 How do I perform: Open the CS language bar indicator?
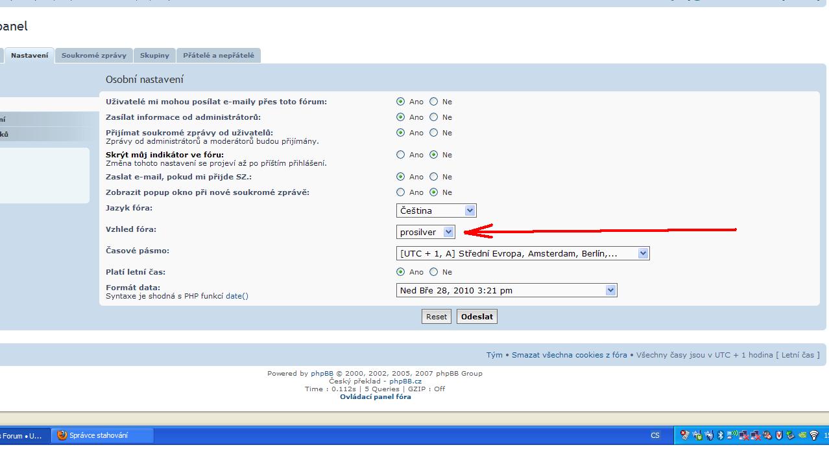(x=655, y=435)
